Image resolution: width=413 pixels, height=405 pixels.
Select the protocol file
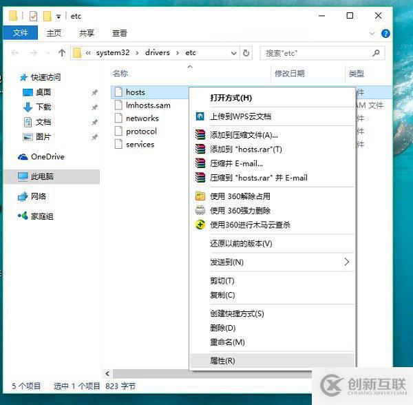141,132
